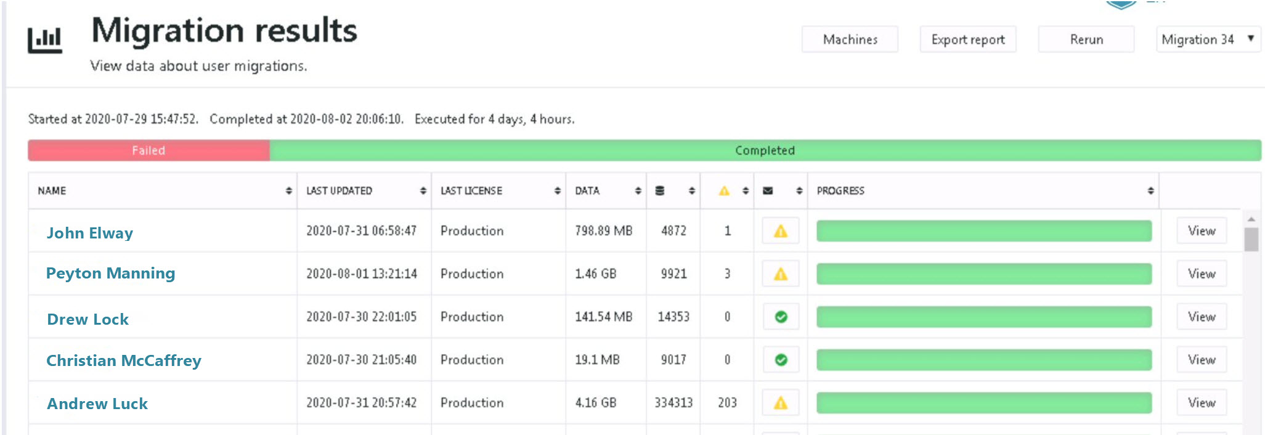Viewport: 1265px width, 435px height.
Task: Open Peyton Manning user link
Action: pyautogui.click(x=111, y=273)
